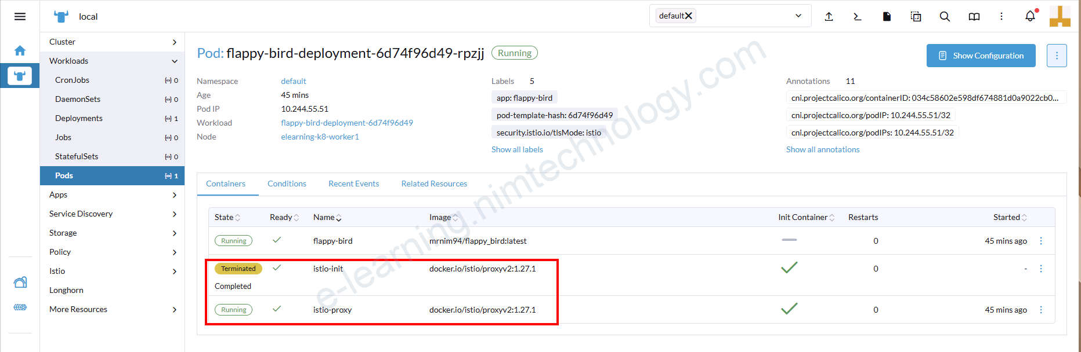Click the Show all labels link
1081x352 pixels.
[x=517, y=149]
